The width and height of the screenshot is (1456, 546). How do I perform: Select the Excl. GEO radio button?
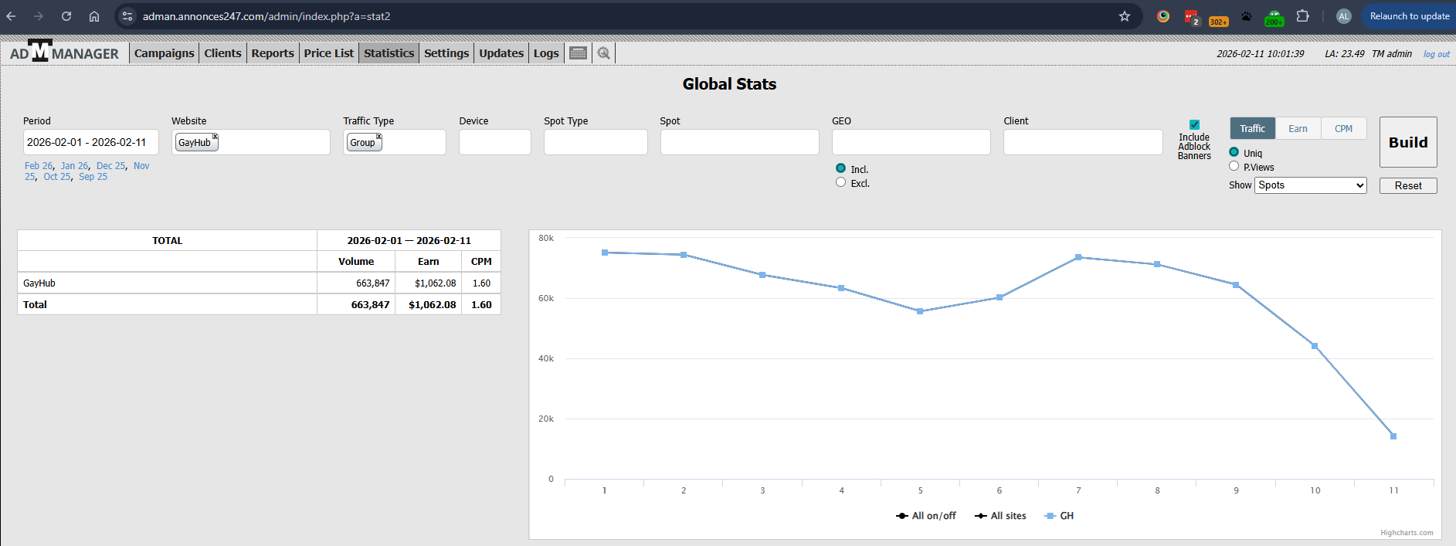(840, 182)
